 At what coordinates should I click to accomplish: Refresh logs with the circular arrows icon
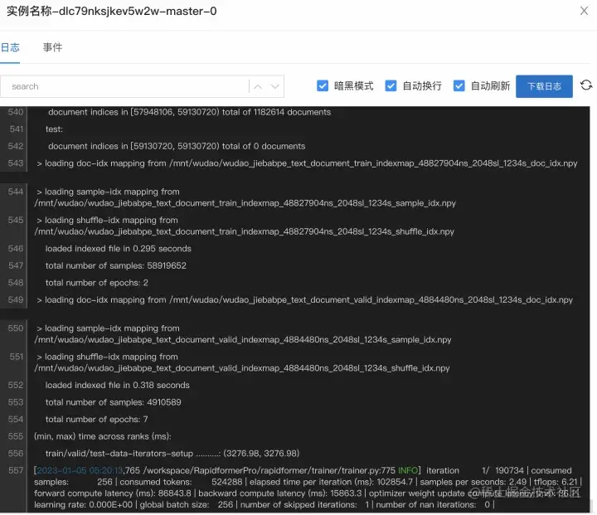tap(586, 85)
